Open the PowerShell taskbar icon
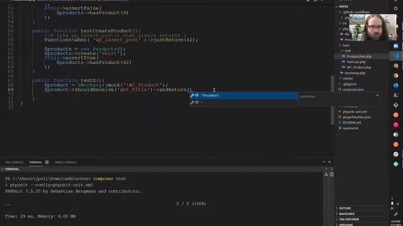Viewport: 403px width, 226px height. tap(396, 95)
